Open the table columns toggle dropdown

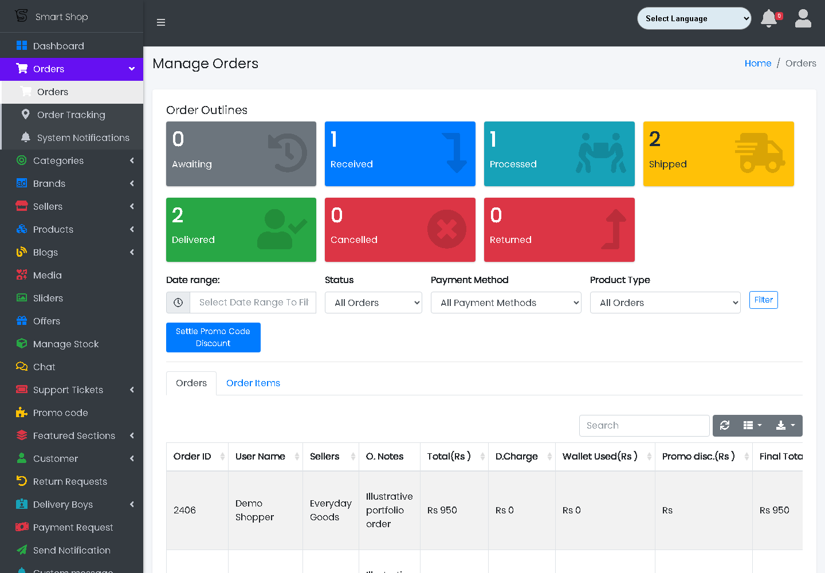[x=752, y=425]
